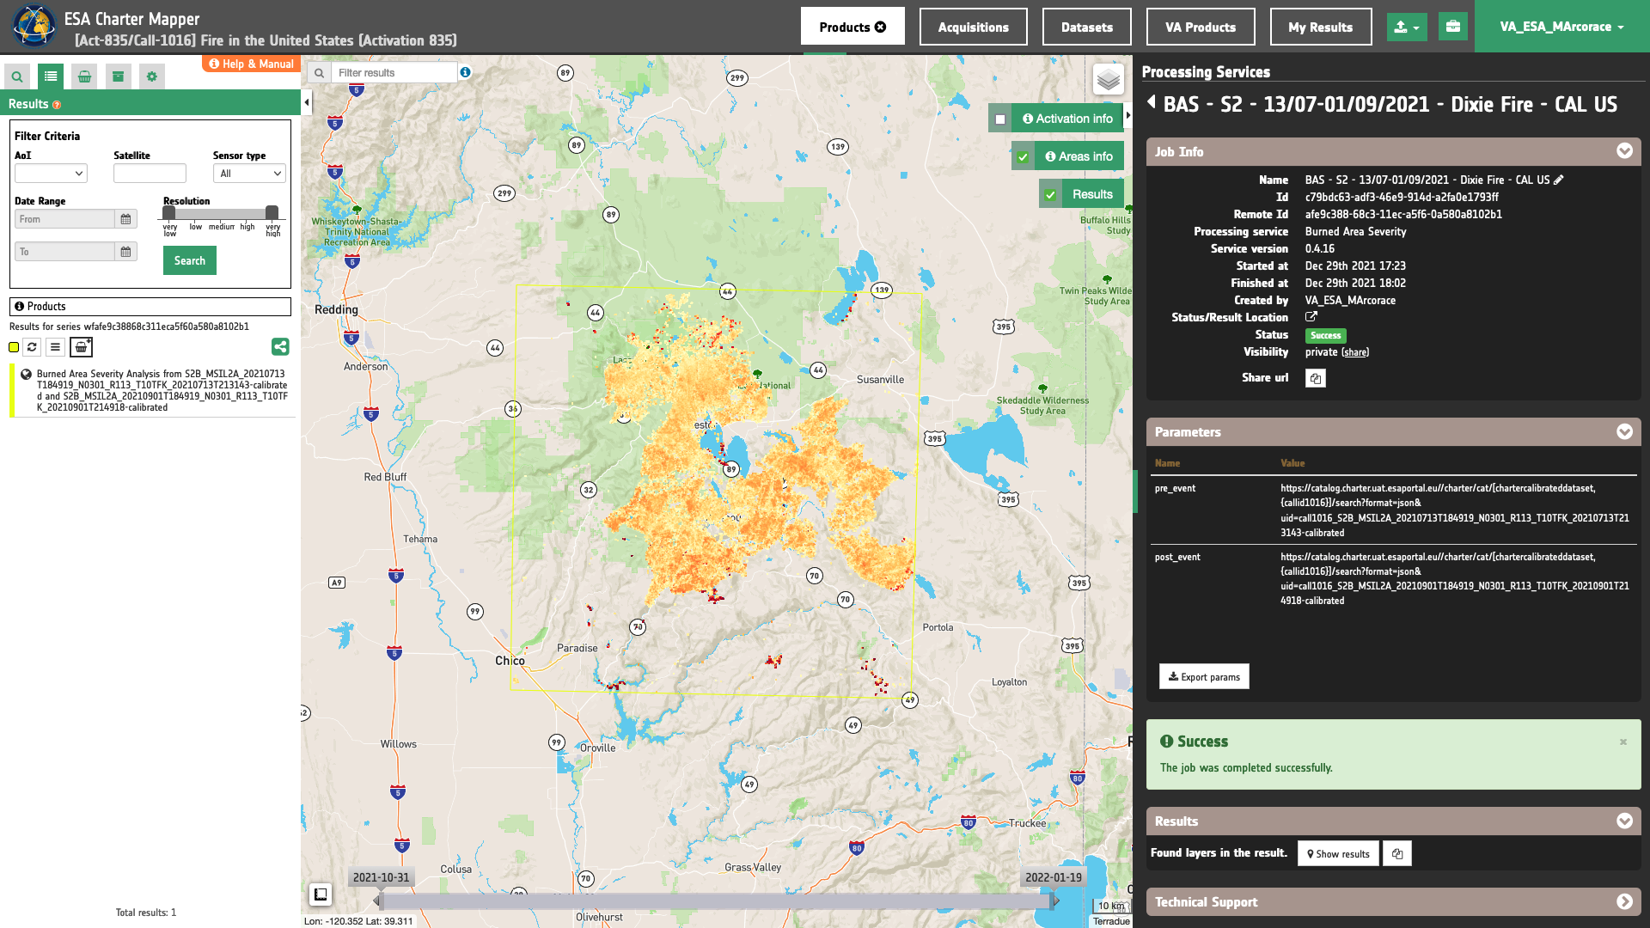The width and height of the screenshot is (1650, 928).
Task: Open the Sensor type dropdown
Action: [249, 174]
